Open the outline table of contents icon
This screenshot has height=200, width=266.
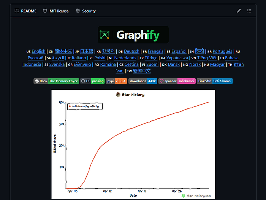tap(249, 11)
